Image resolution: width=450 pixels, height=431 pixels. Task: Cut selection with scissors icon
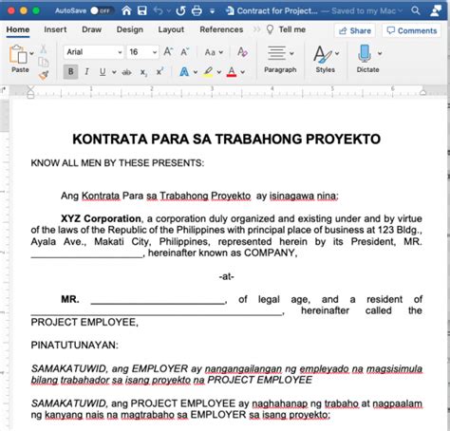pyautogui.click(x=44, y=49)
